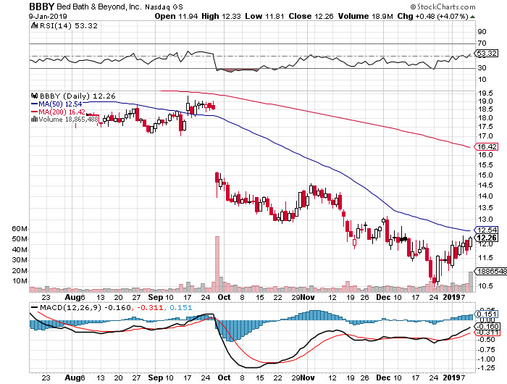This screenshot has height=384, width=507.
Task: Click the BBBY (Daily) 12.26 chart label
Action: pyautogui.click(x=77, y=96)
